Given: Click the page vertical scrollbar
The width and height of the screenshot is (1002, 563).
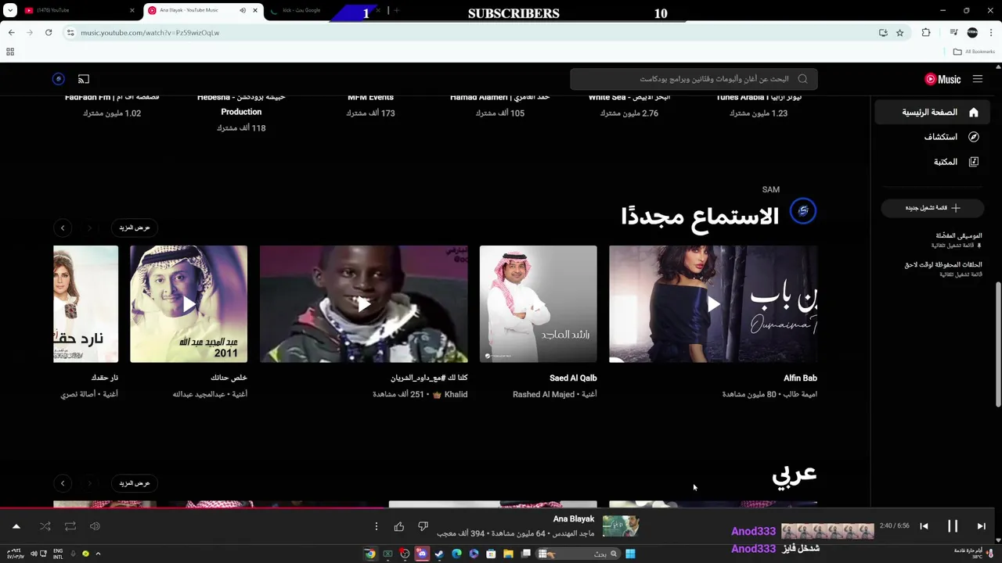Looking at the screenshot, I should pyautogui.click(x=997, y=344).
